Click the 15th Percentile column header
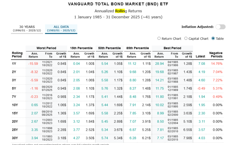The height and width of the screenshot is (145, 233). (81, 48)
